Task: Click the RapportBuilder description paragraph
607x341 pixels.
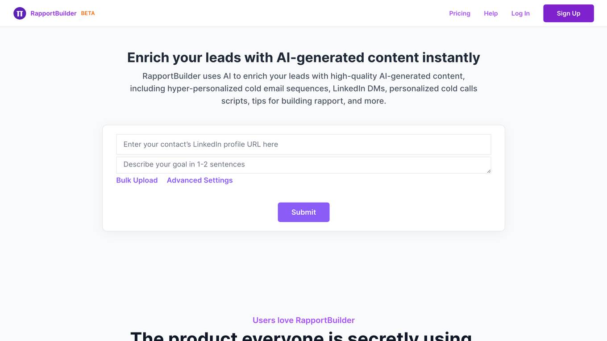Action: click(x=303, y=88)
